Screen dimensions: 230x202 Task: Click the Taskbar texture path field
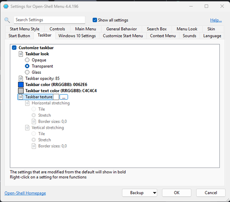(x=56, y=97)
